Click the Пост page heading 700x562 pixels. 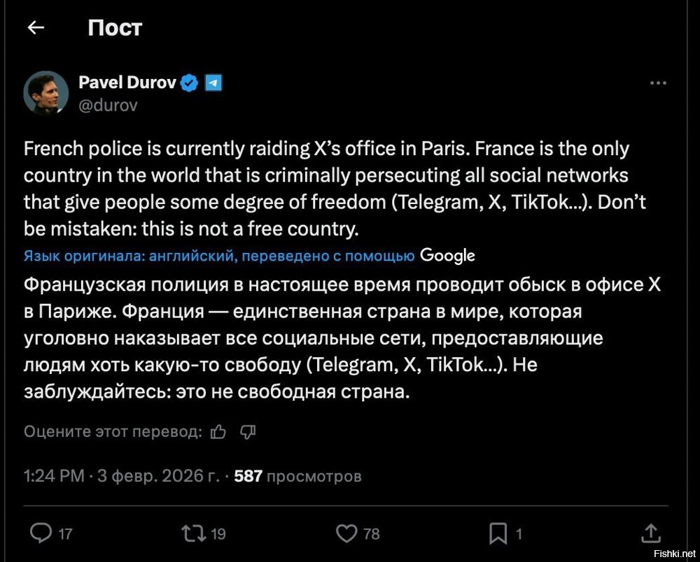coord(115,28)
